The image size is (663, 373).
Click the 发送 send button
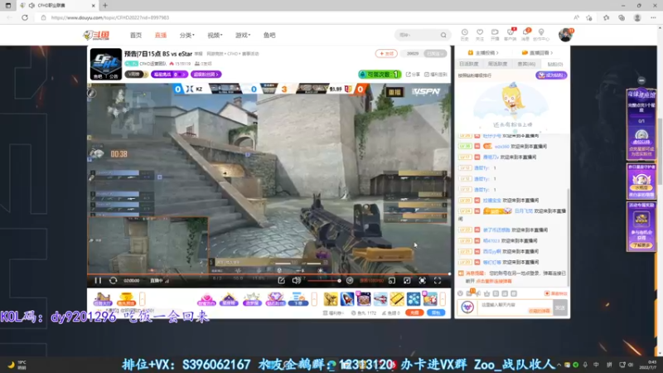click(560, 308)
